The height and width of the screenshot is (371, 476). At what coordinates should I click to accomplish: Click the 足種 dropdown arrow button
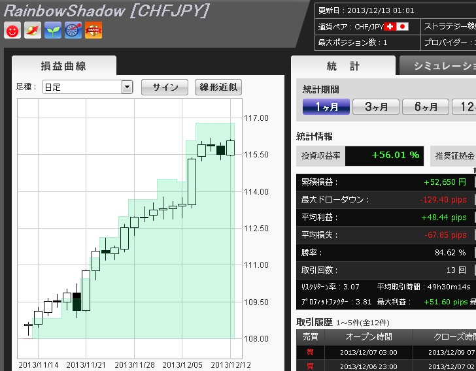click(127, 87)
